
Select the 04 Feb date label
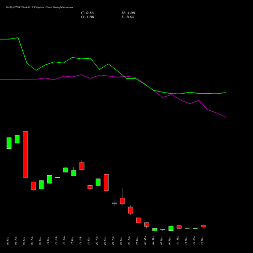(16, 241)
